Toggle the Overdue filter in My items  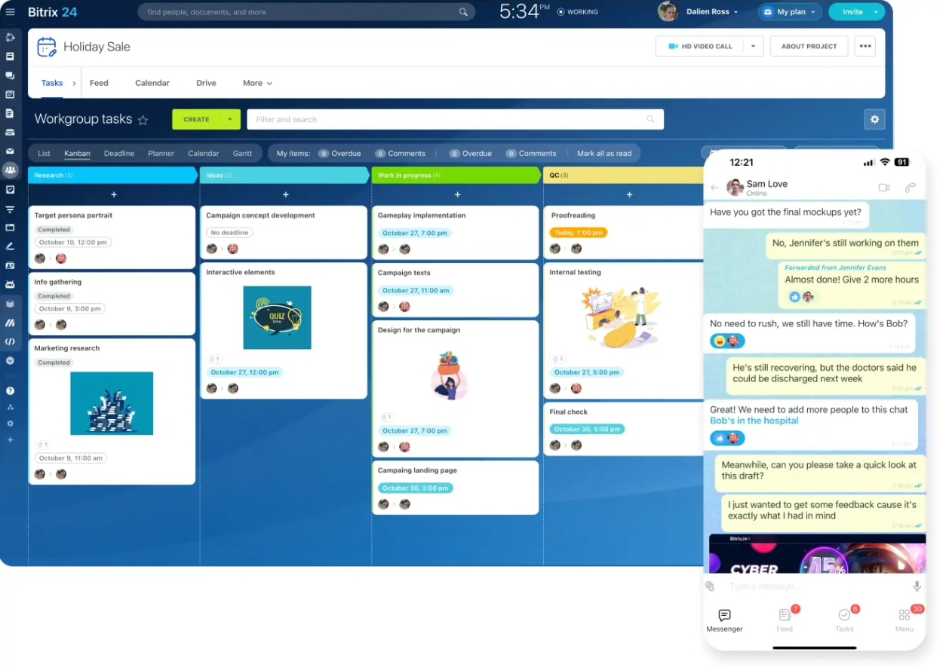[340, 153]
